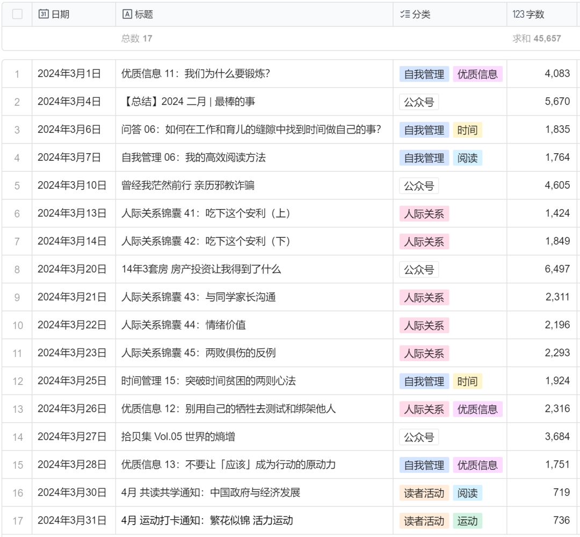Viewport: 580px width, 537px height.
Task: Select title 优质信息 12：别用自己的牺牲去测试和绑架他人
Action: (229, 409)
